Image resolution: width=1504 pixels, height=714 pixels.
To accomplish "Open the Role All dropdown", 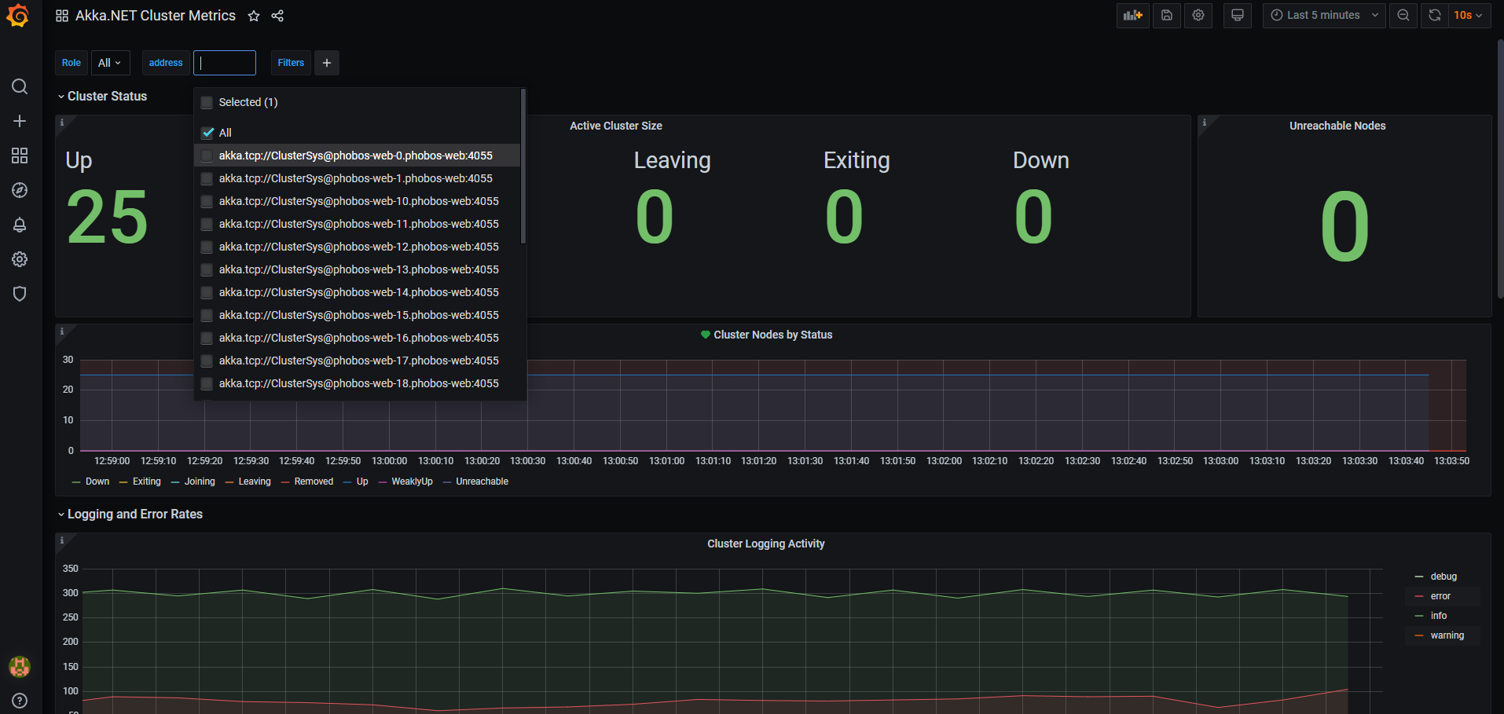I will pos(110,63).
